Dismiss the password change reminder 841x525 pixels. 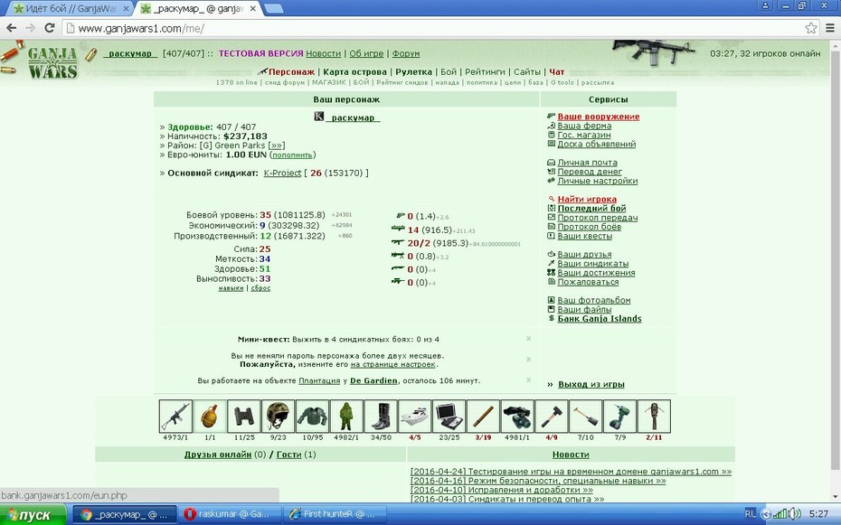point(528,360)
